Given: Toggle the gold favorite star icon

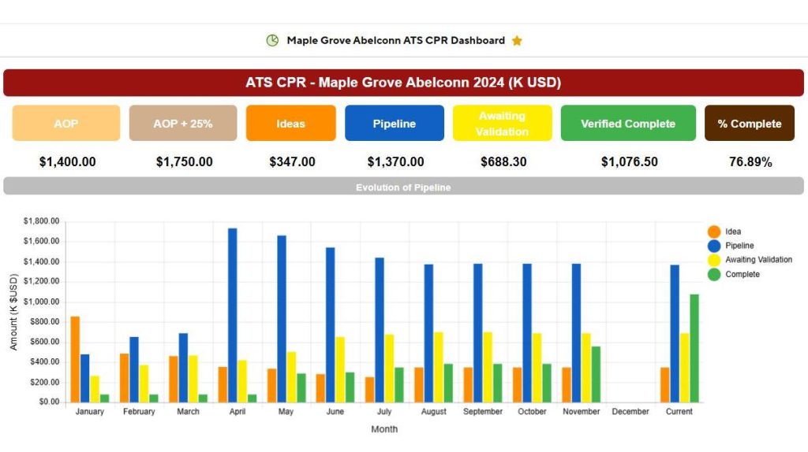Looking at the screenshot, I should click(517, 41).
